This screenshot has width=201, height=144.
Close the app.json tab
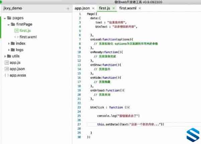point(93,8)
